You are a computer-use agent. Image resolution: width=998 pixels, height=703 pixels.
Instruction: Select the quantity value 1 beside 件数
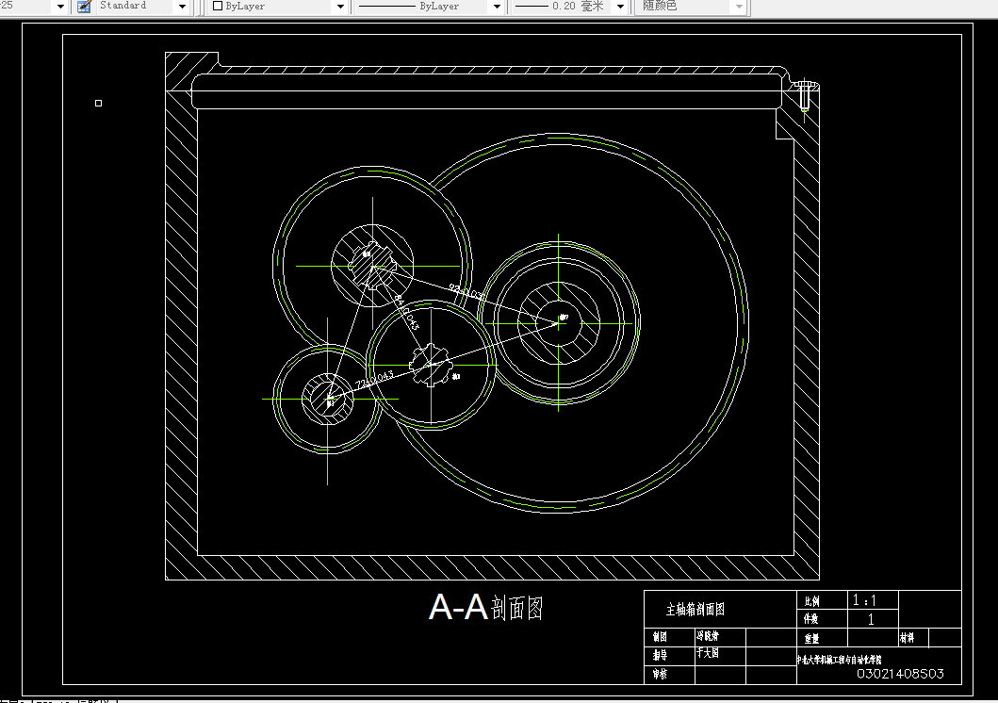(x=871, y=619)
